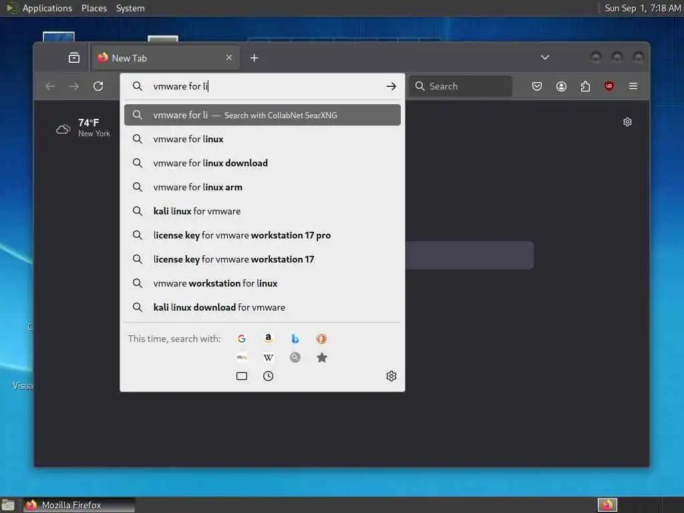684x513 pixels.
Task: Reload the current page
Action: click(98, 86)
